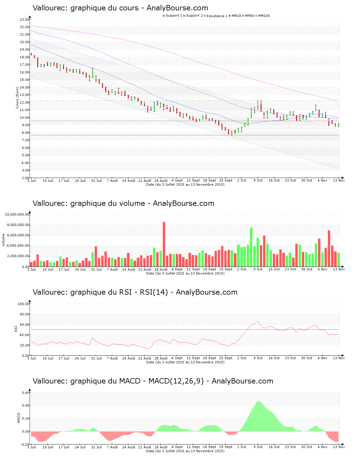Screen dimensions: 355x459
Task: Select the MM50 legend label
Action: (x=249, y=16)
